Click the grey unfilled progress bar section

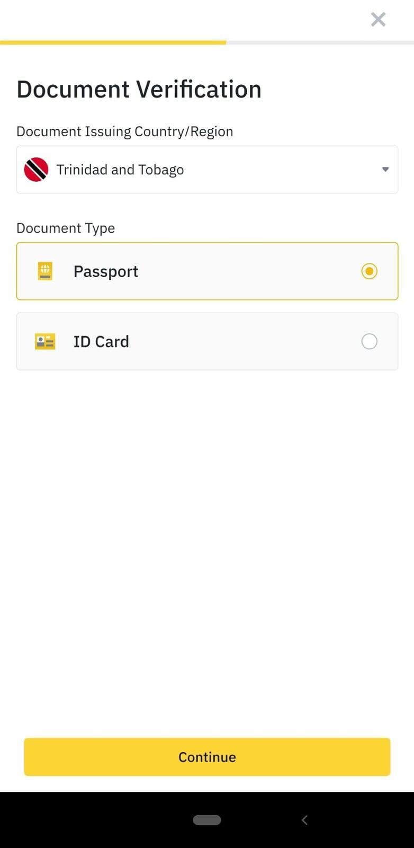(x=320, y=42)
